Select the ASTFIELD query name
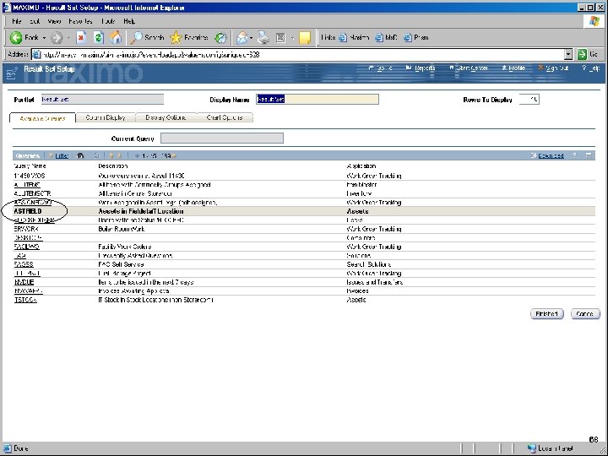608x456 pixels. 28,211
